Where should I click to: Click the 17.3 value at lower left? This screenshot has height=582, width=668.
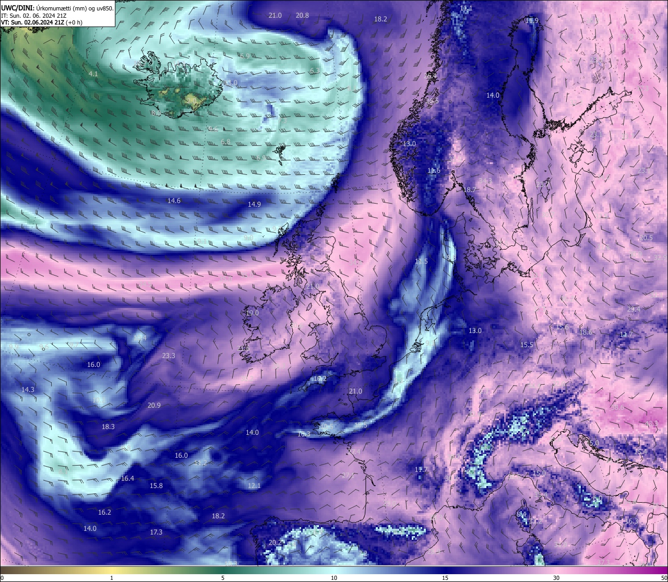pyautogui.click(x=156, y=532)
